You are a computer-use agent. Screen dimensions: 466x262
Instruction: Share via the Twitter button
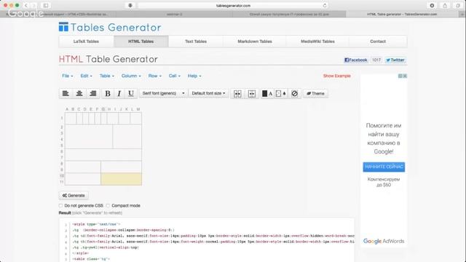click(x=395, y=60)
